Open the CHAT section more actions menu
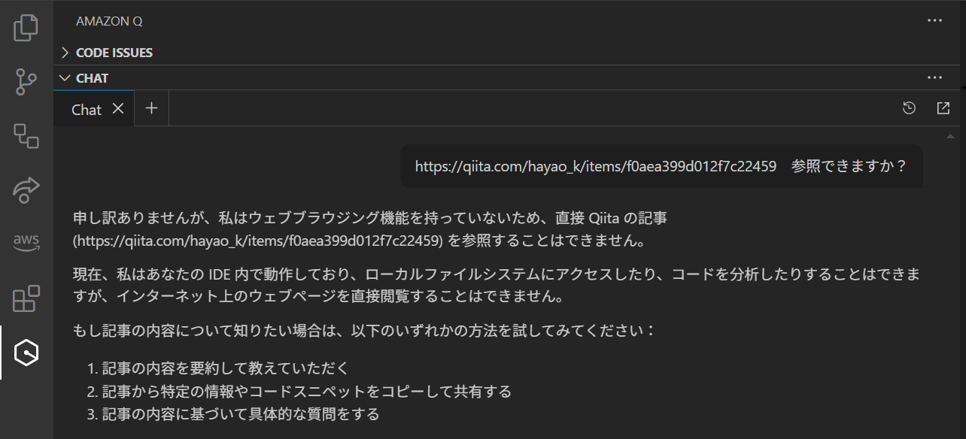The image size is (966, 439). pos(935,77)
